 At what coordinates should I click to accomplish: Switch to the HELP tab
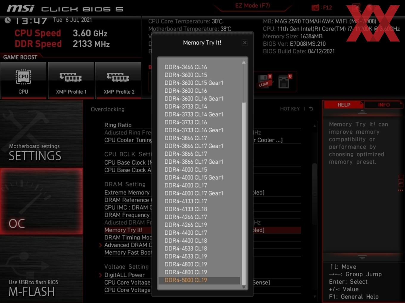click(344, 105)
